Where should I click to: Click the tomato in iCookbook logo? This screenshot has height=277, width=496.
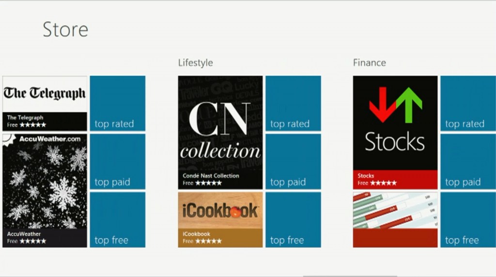coord(236,212)
